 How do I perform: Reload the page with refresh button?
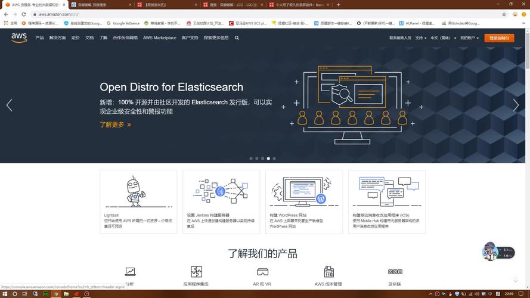point(24,14)
